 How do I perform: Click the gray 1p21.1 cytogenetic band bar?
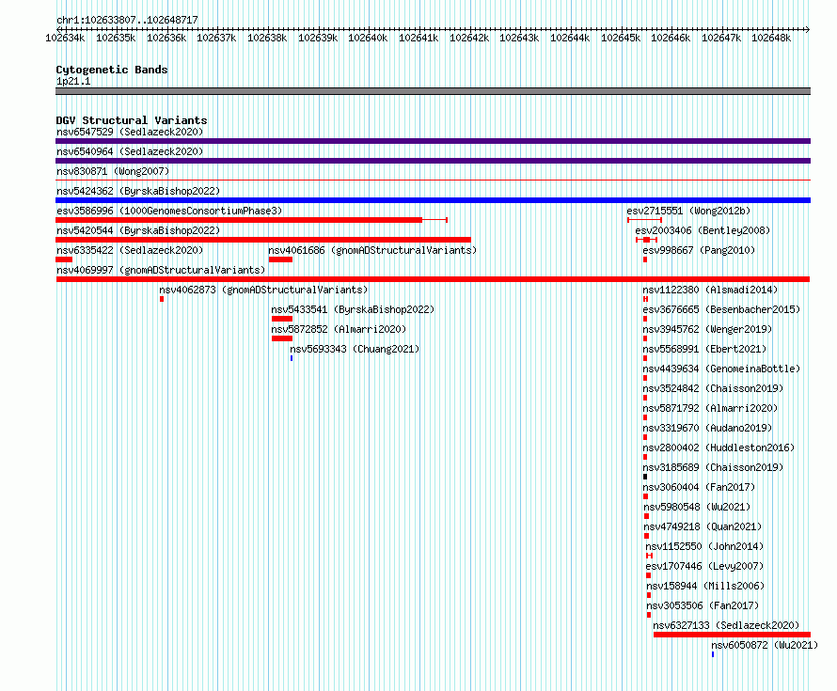point(433,91)
